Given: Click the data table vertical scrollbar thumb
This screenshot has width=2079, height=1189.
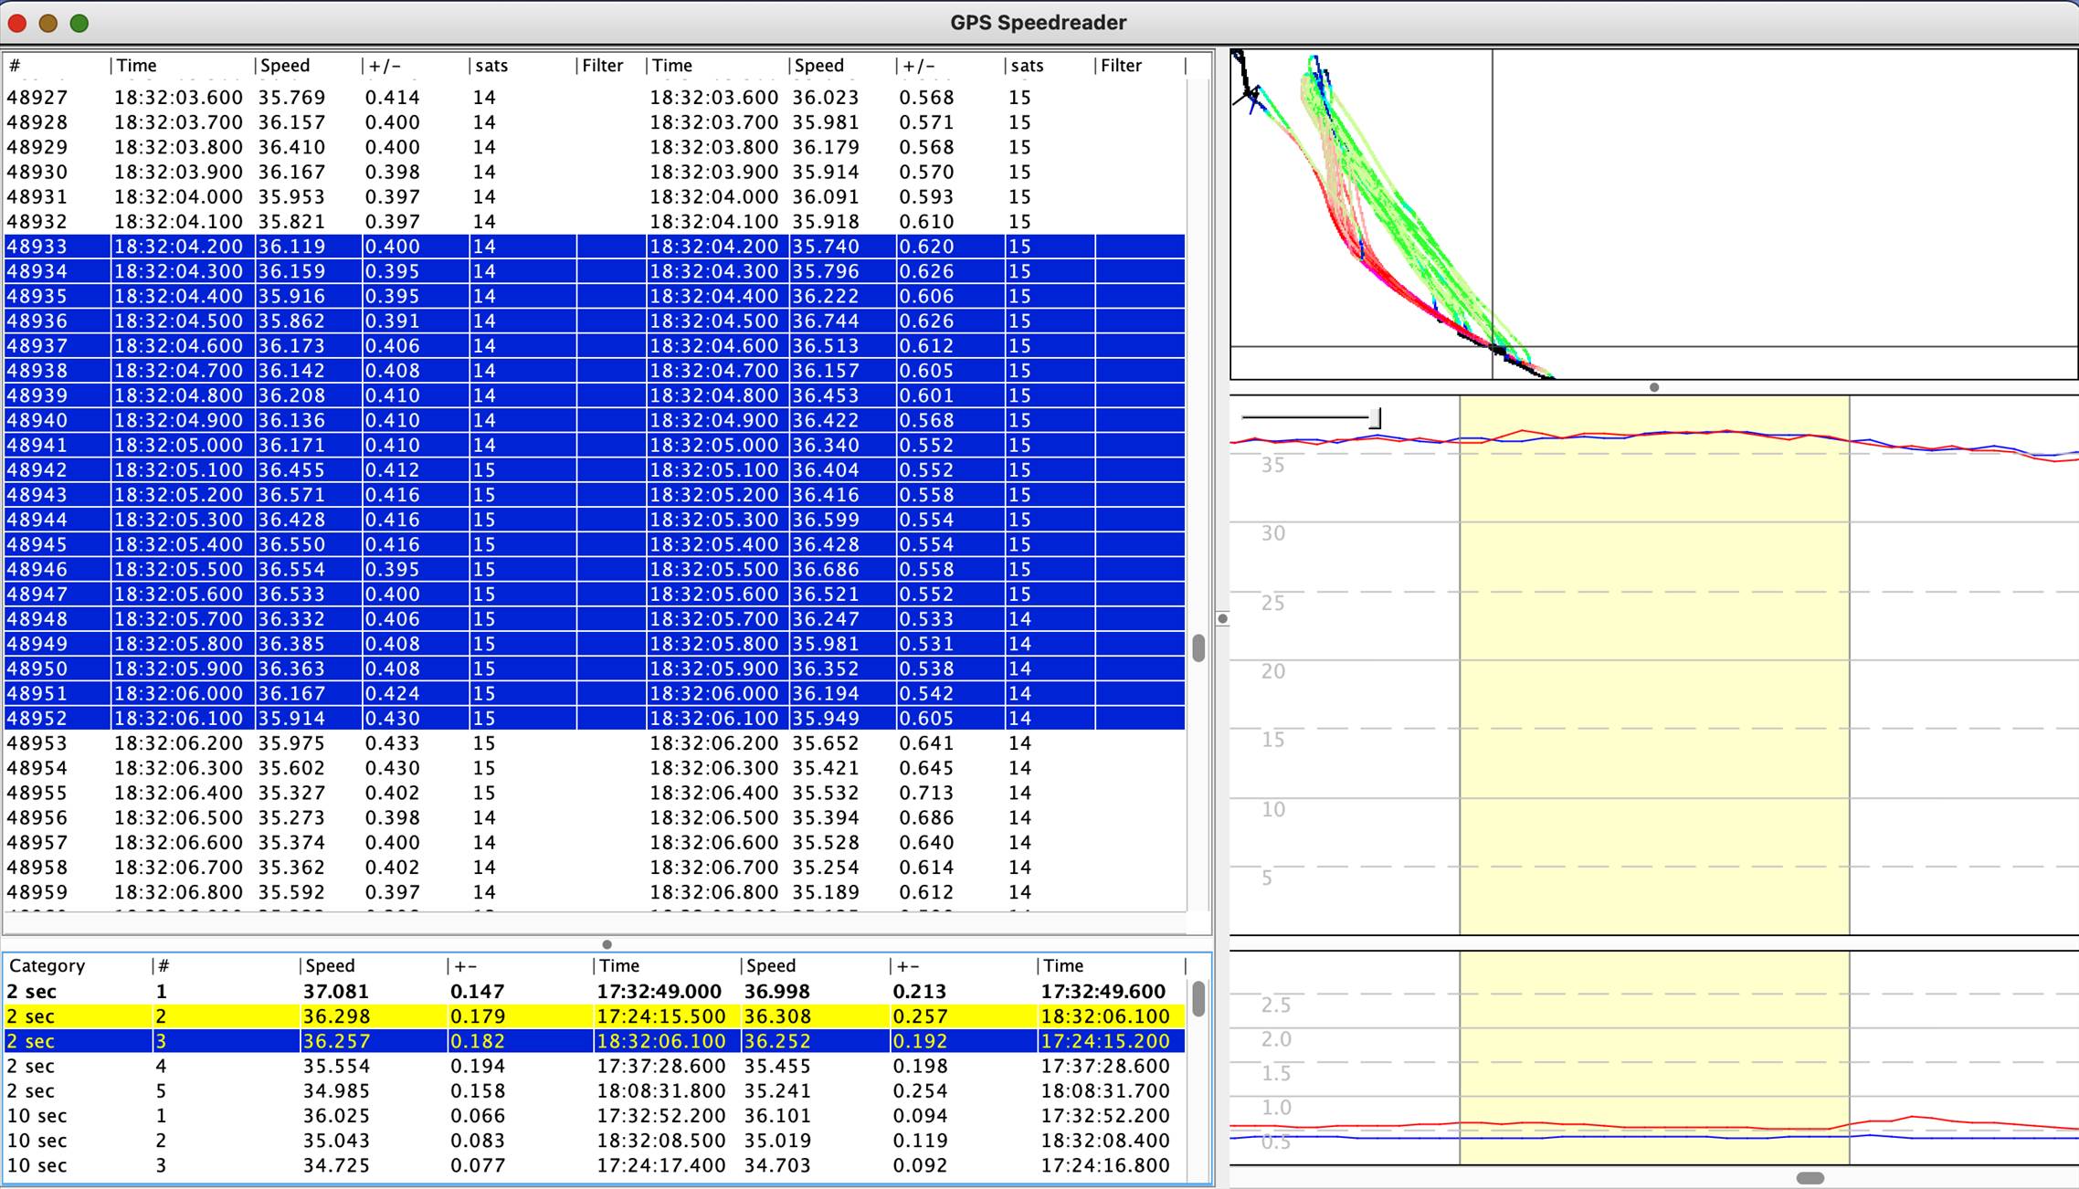Looking at the screenshot, I should (1198, 647).
